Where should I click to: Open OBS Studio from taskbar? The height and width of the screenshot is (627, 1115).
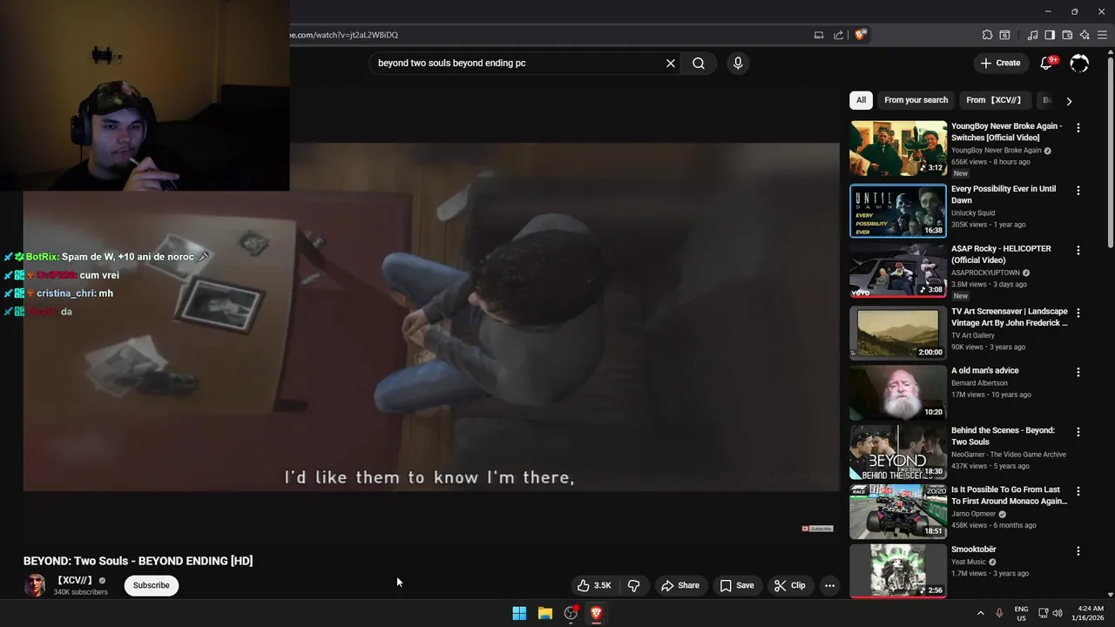571,613
